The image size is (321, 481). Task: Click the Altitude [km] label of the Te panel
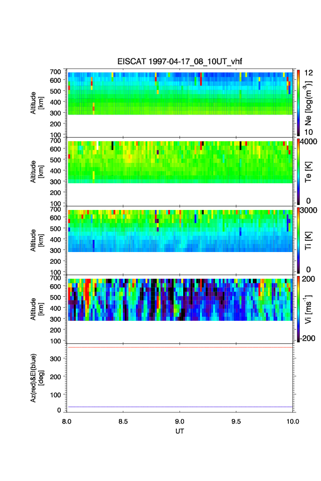[37, 172]
